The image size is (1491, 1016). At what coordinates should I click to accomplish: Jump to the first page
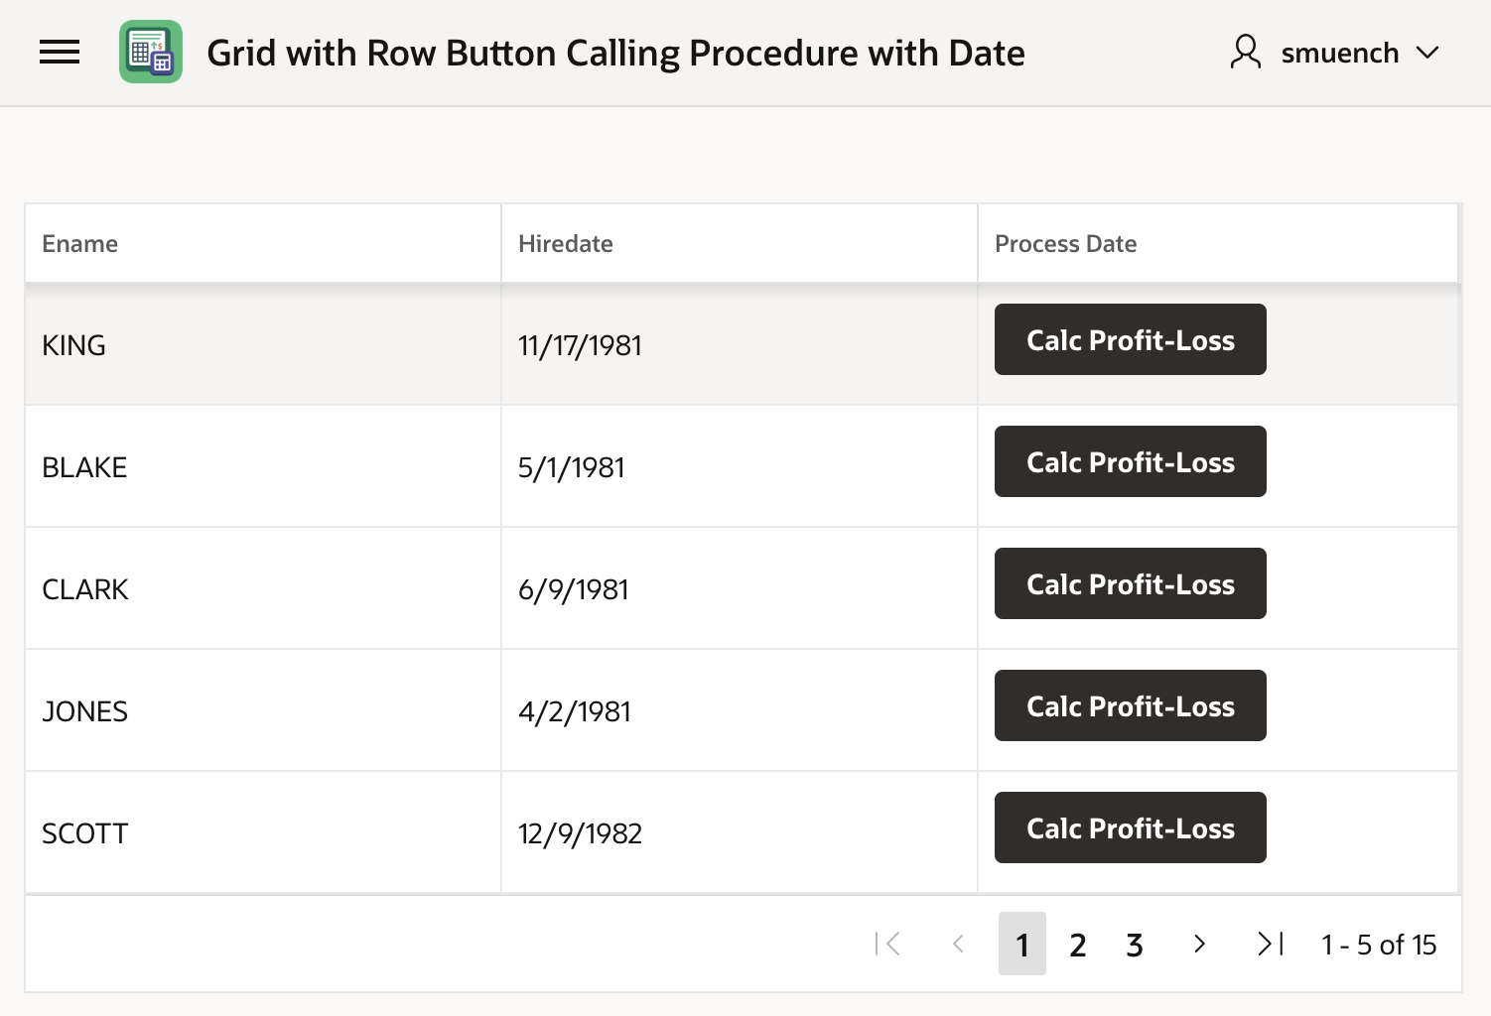click(x=887, y=944)
